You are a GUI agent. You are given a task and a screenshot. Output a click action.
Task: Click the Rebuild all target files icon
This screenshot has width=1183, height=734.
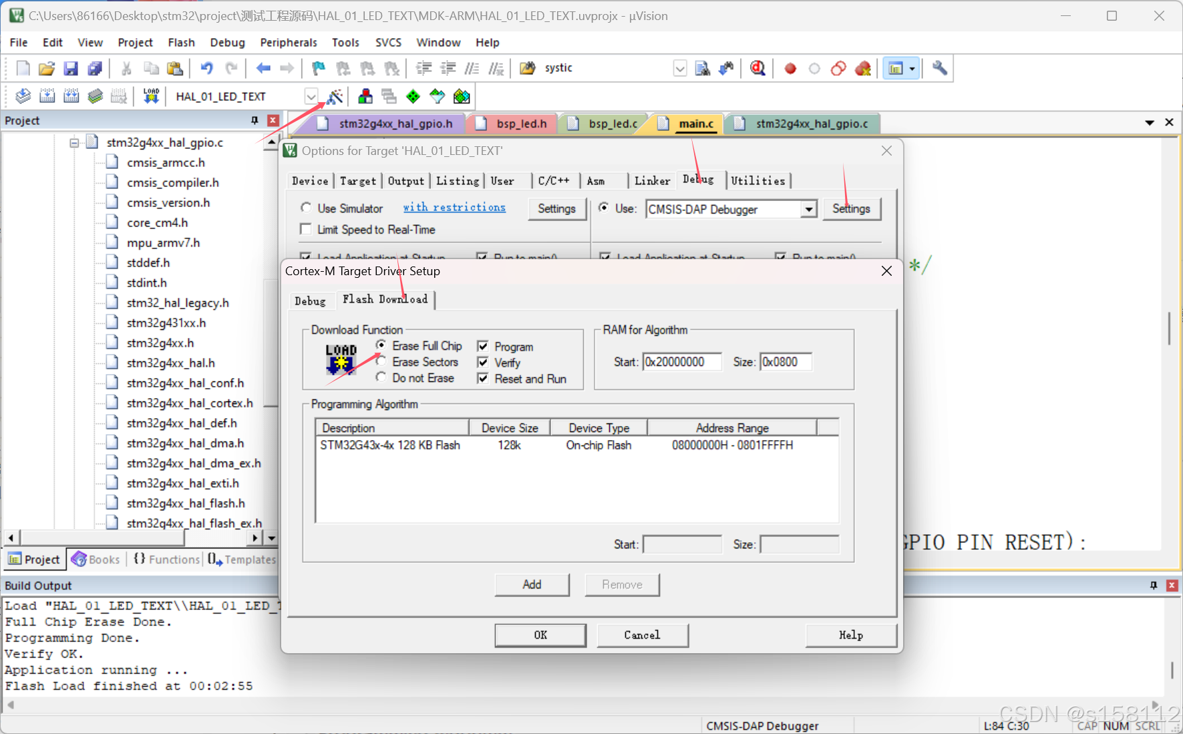pos(71,96)
